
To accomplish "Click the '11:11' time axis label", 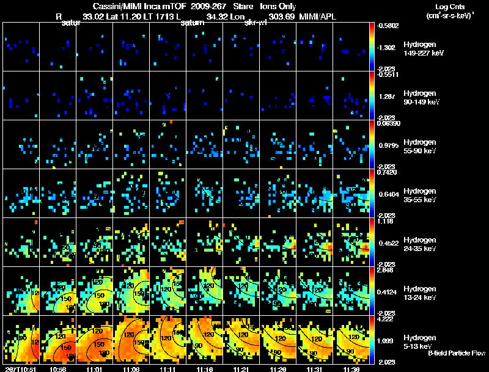I will pos(167,370).
